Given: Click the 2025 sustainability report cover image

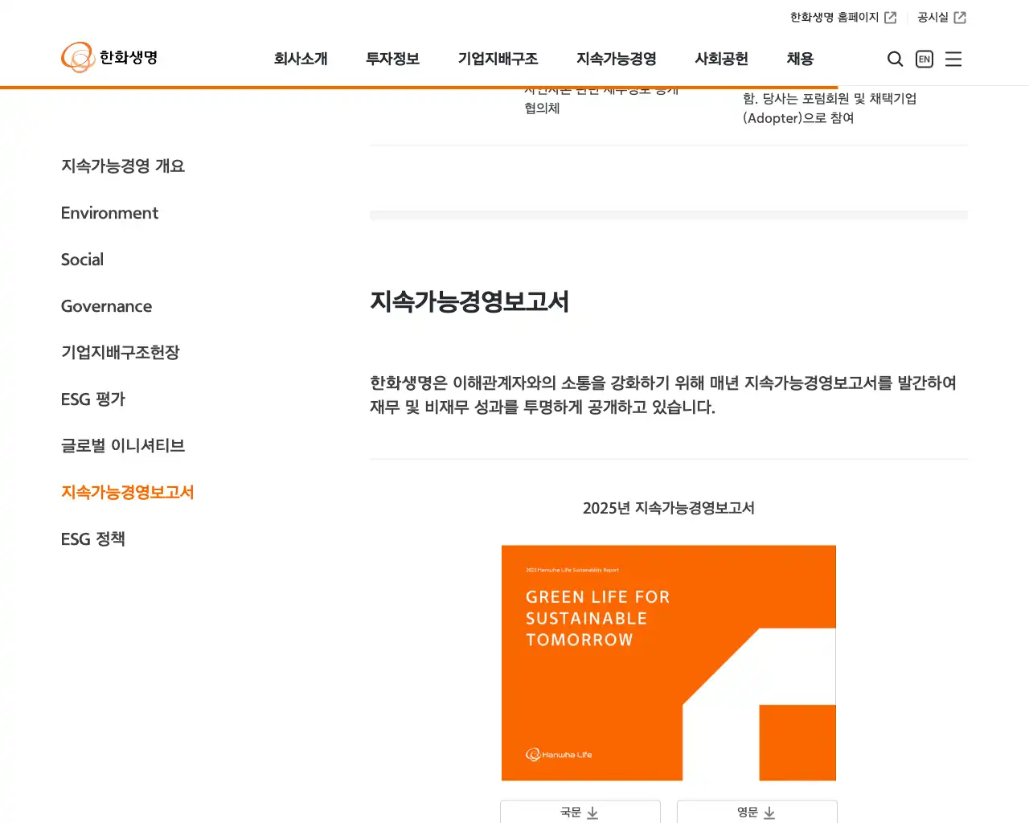Looking at the screenshot, I should [668, 662].
